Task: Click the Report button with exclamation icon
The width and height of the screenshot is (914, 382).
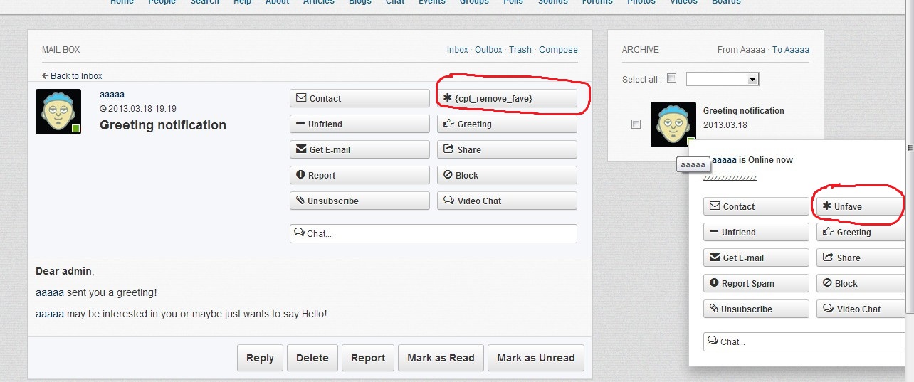Action: click(x=359, y=175)
